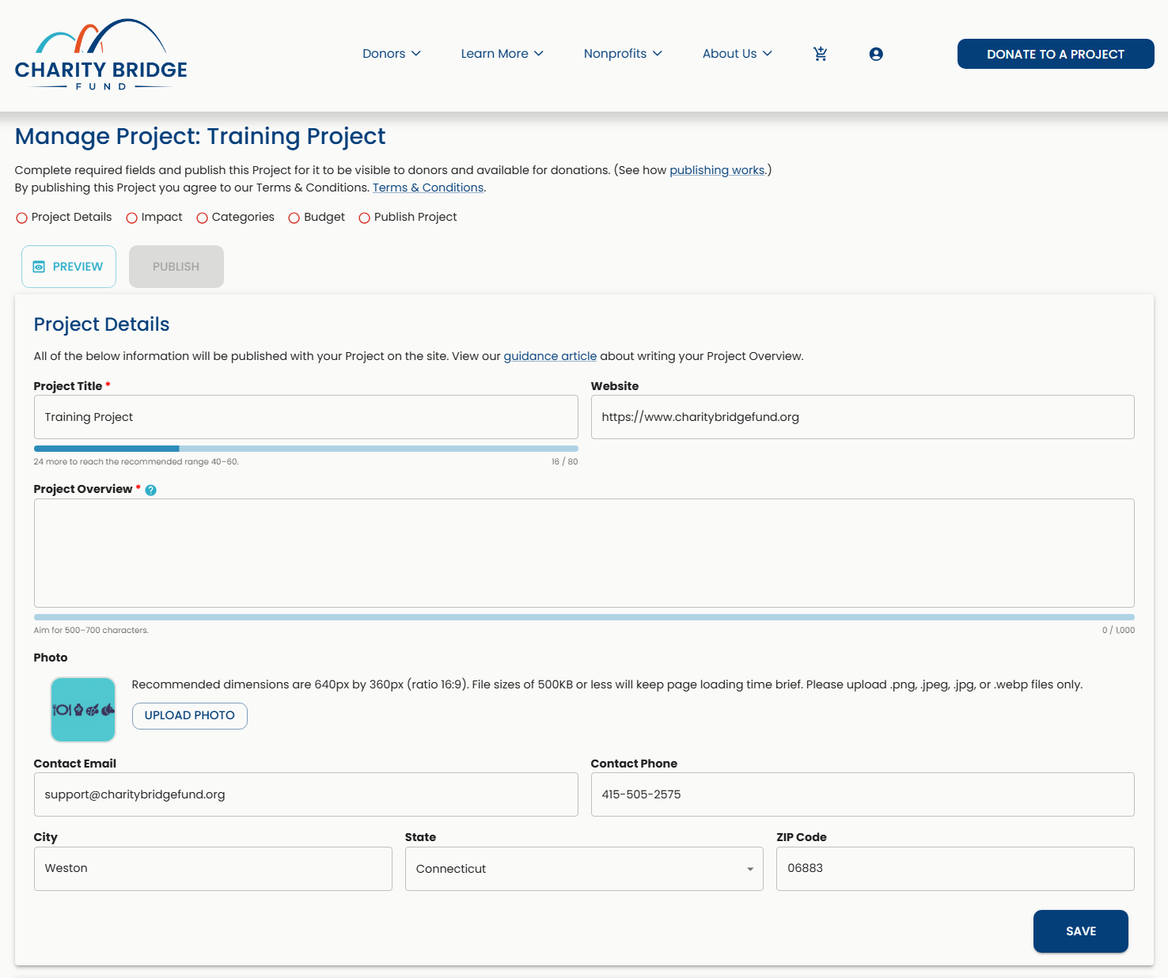Click the Preview button
Screen dimensions: 1168x978
[69, 267]
